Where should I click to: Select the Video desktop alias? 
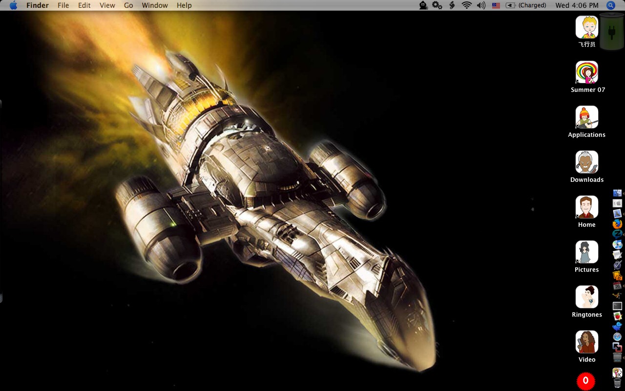pos(587,347)
